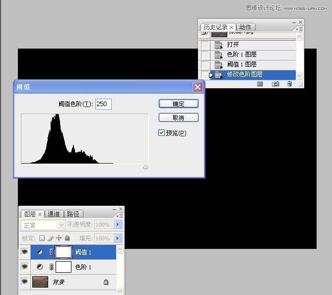The height and width of the screenshot is (295, 332).
Task: Open the 填充 fill slider arrow
Action: coord(118,238)
